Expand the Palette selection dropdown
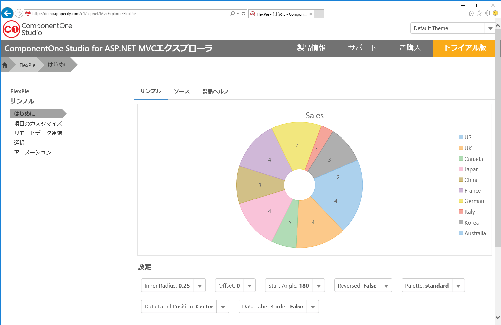 coord(458,285)
